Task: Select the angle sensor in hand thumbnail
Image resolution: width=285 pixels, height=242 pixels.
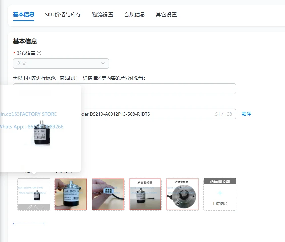Action: coord(71,194)
